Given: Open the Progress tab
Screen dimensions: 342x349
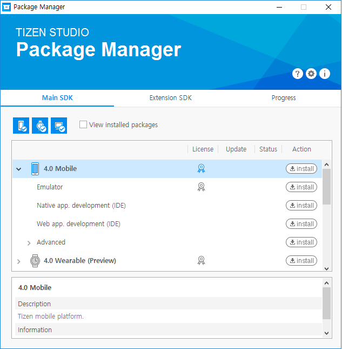Looking at the screenshot, I should coord(284,98).
